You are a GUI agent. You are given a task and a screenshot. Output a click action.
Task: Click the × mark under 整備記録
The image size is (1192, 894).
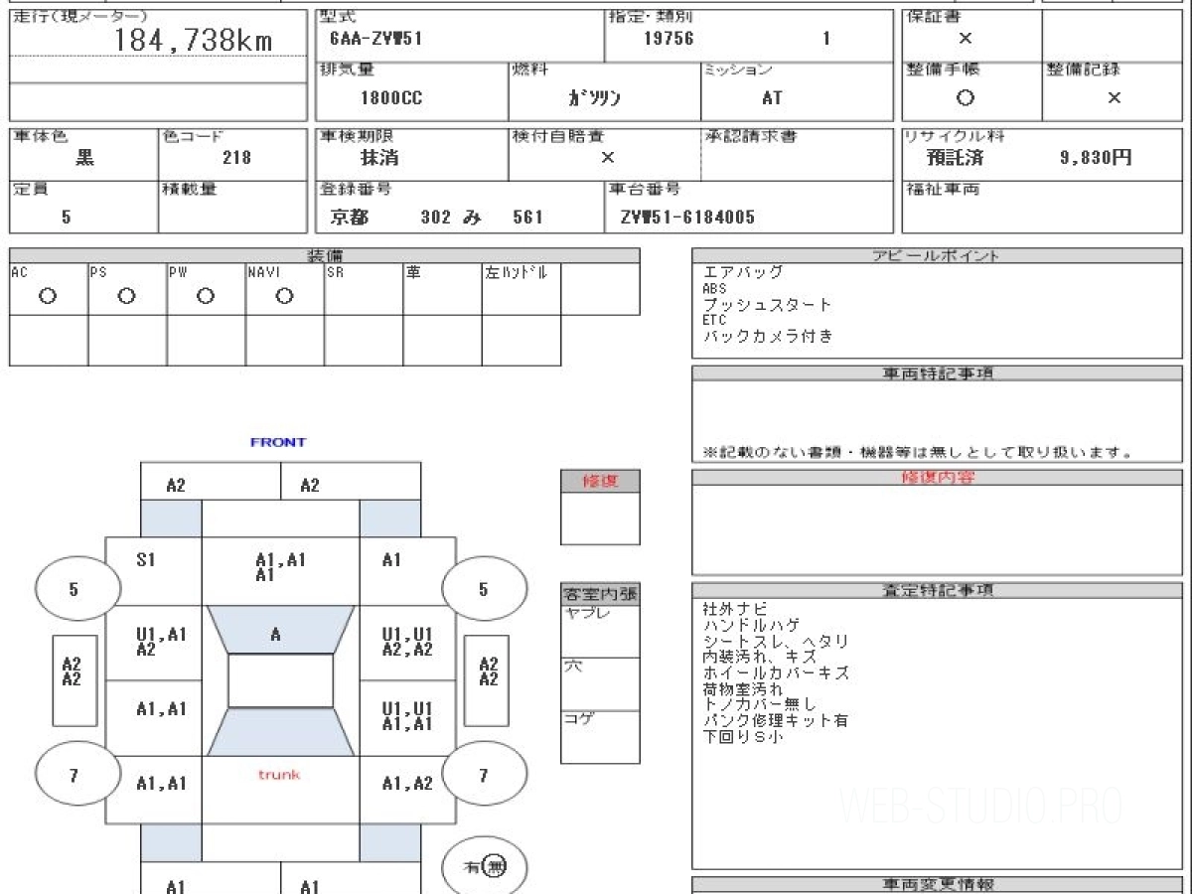(1114, 97)
